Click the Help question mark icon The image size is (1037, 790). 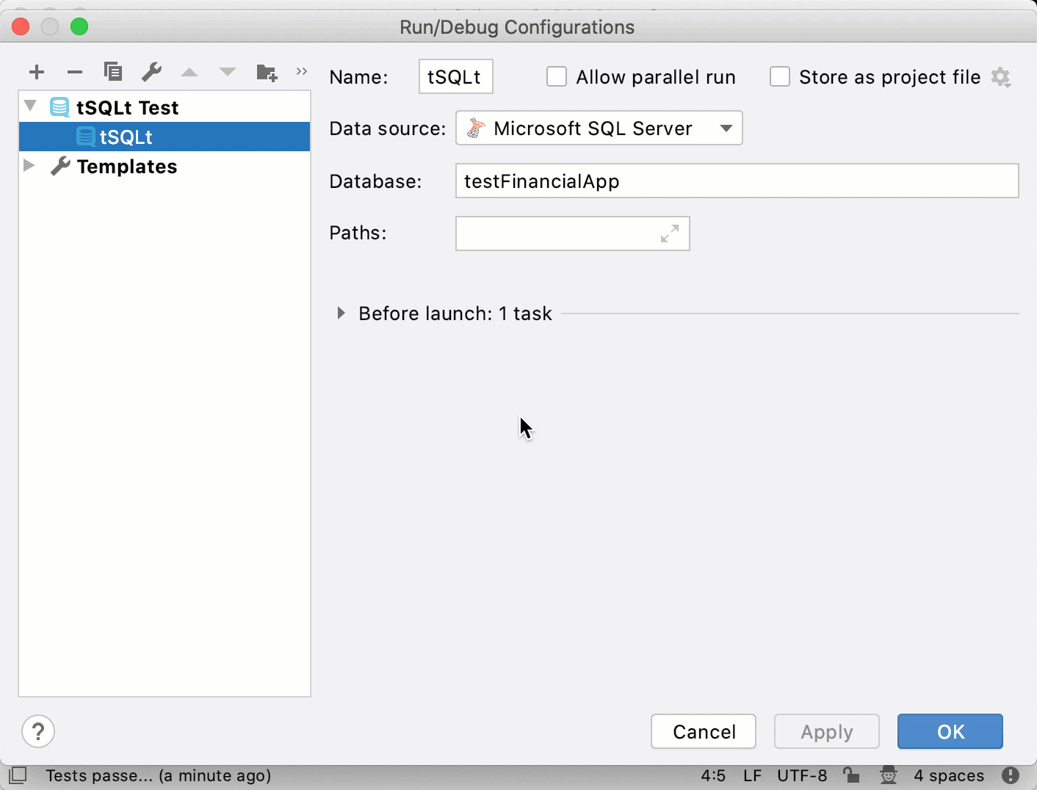coord(38,731)
